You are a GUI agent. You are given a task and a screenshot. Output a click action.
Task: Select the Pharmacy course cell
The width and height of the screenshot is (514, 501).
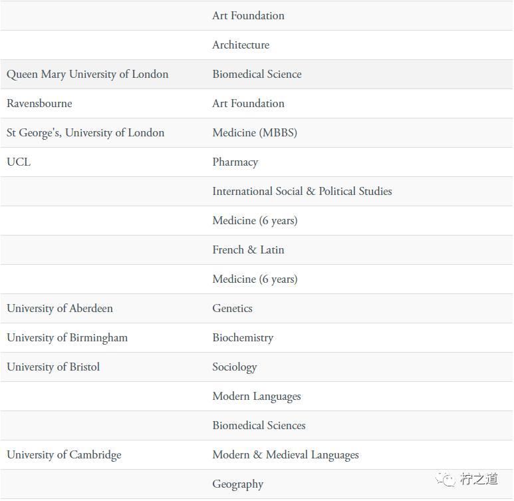[x=235, y=162]
